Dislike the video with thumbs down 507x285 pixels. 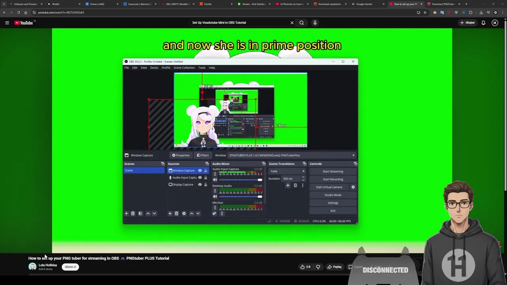pos(318,267)
